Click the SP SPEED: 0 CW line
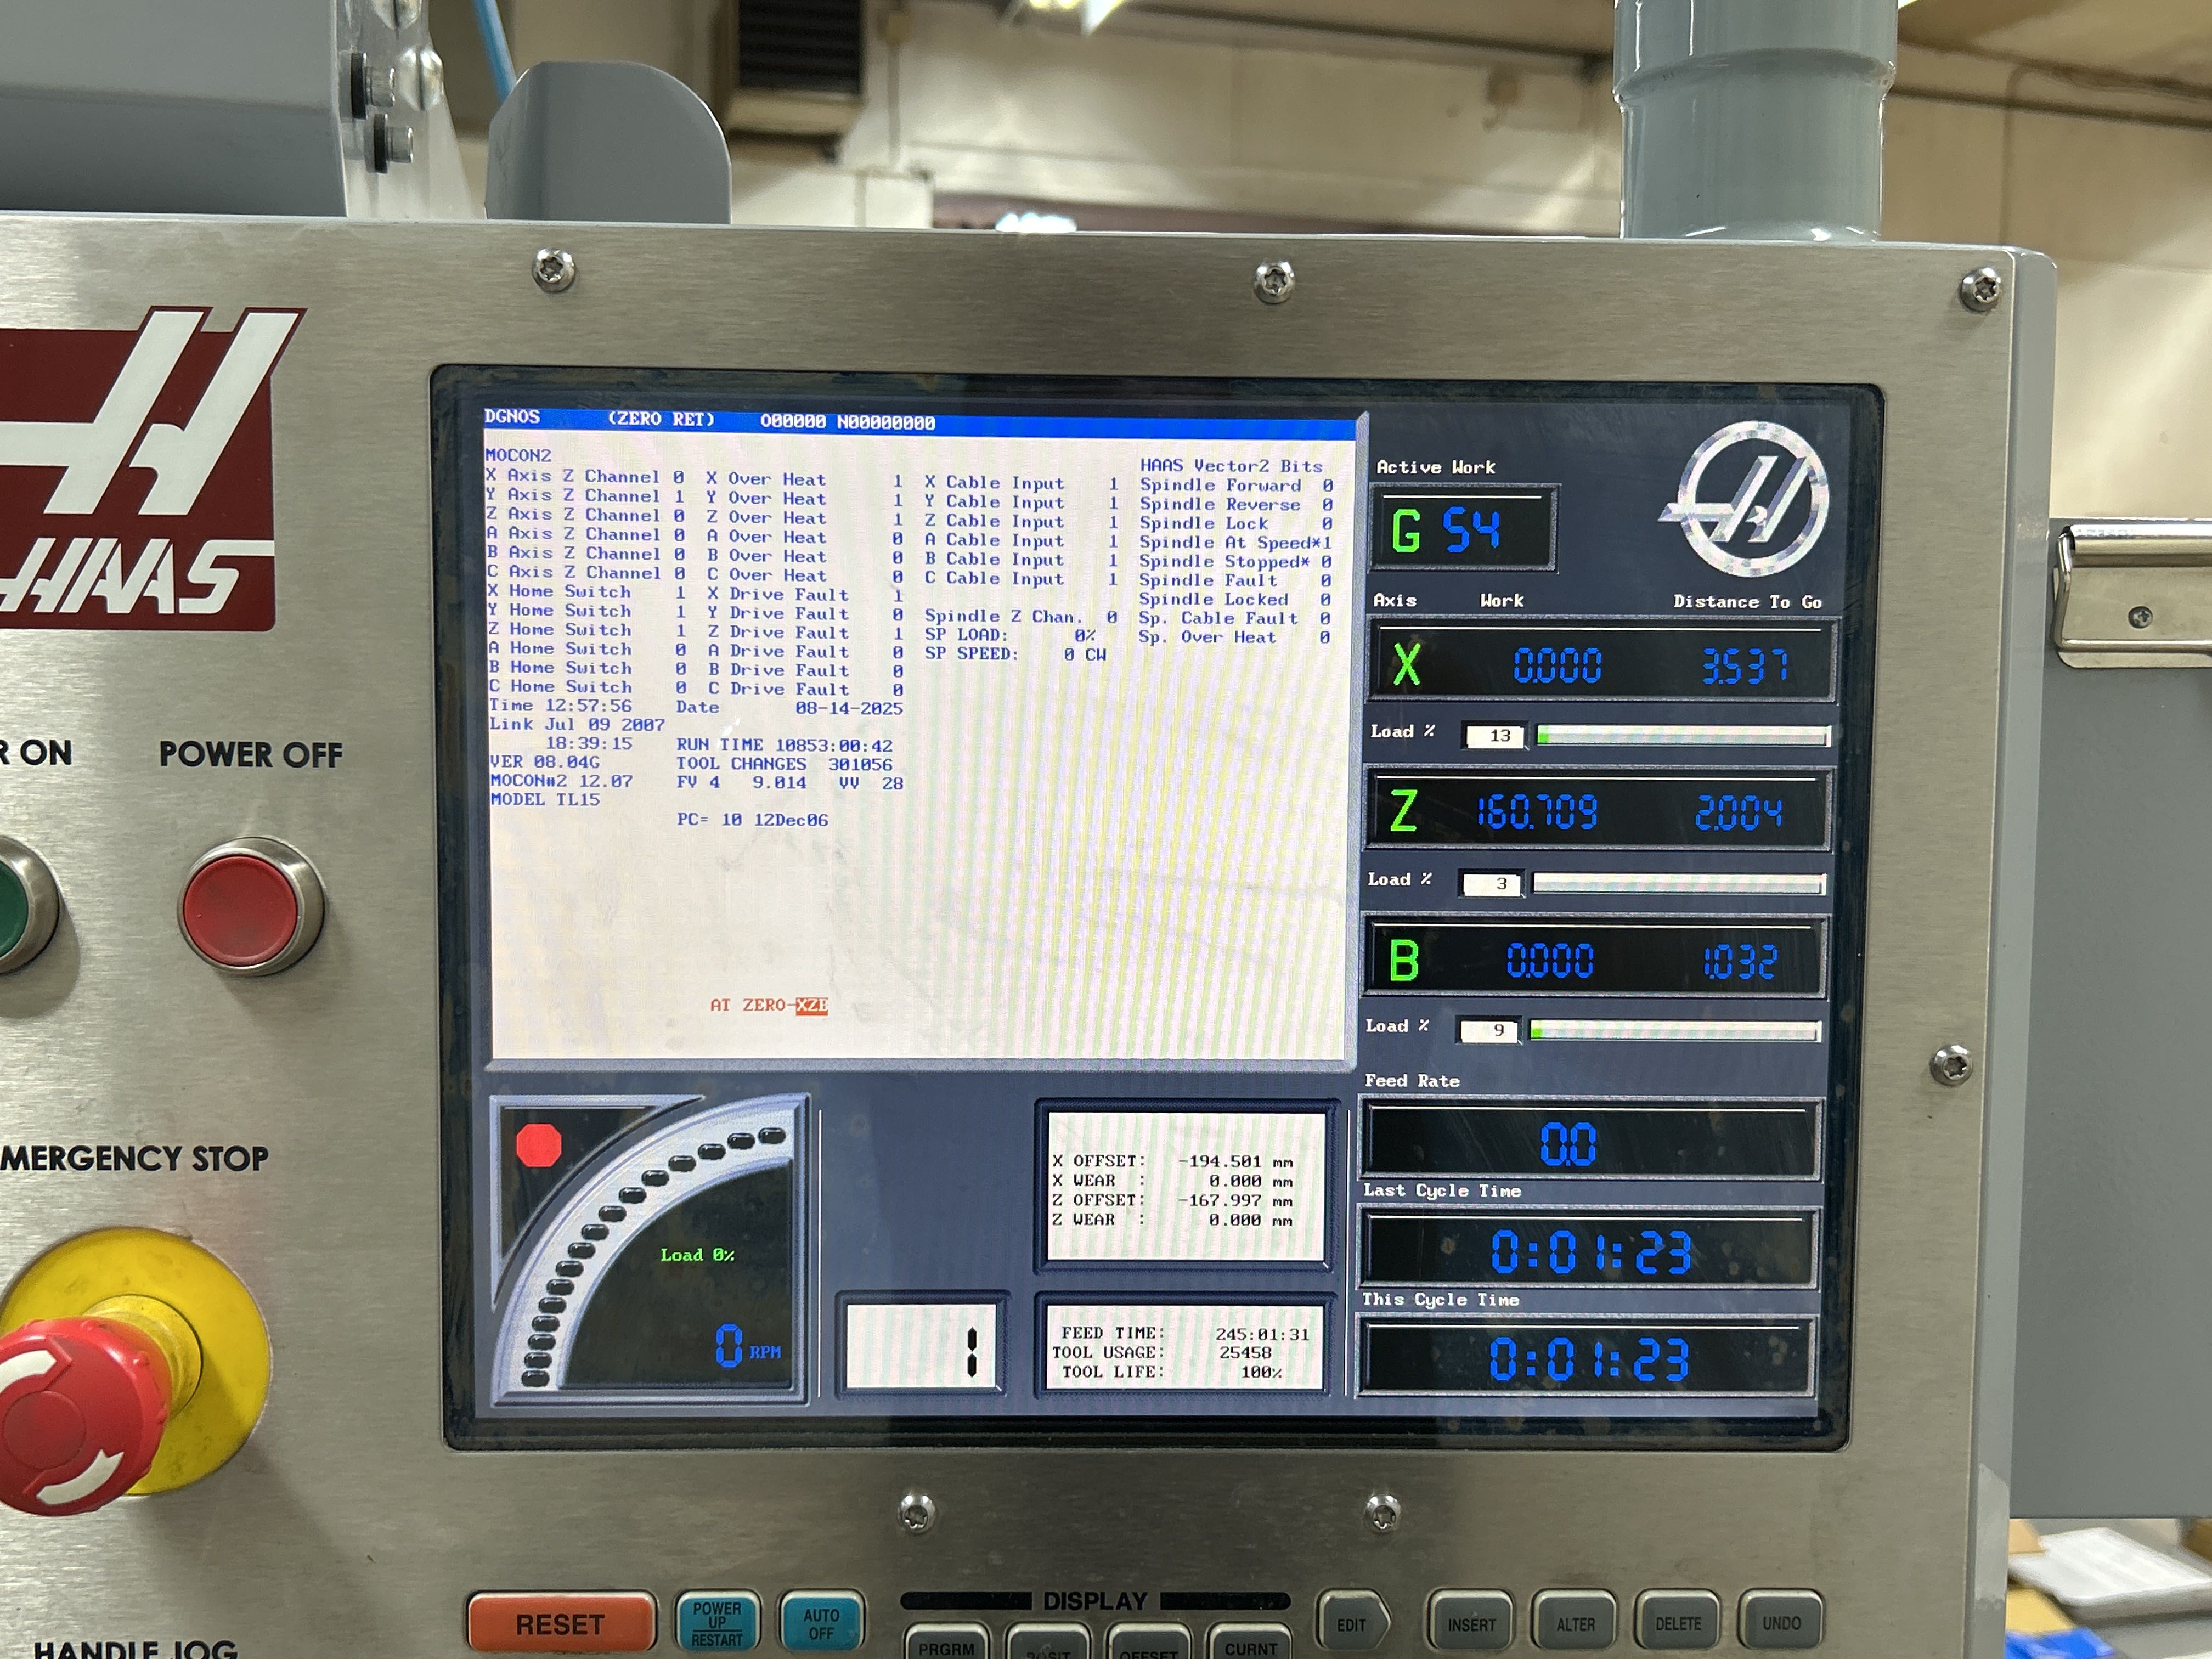Screen dimensions: 2212x1659 [1015, 654]
